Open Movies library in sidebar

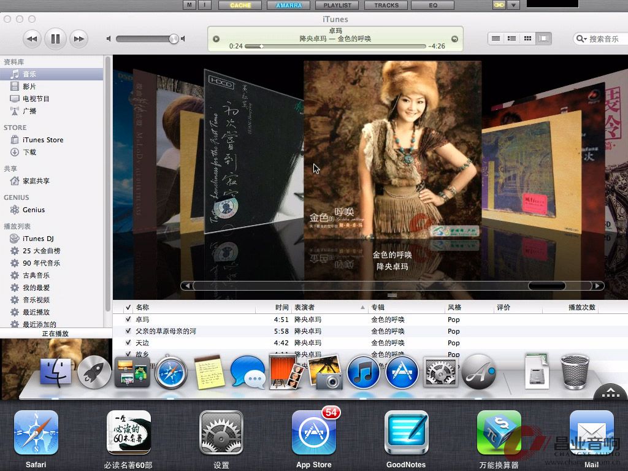tap(52, 86)
